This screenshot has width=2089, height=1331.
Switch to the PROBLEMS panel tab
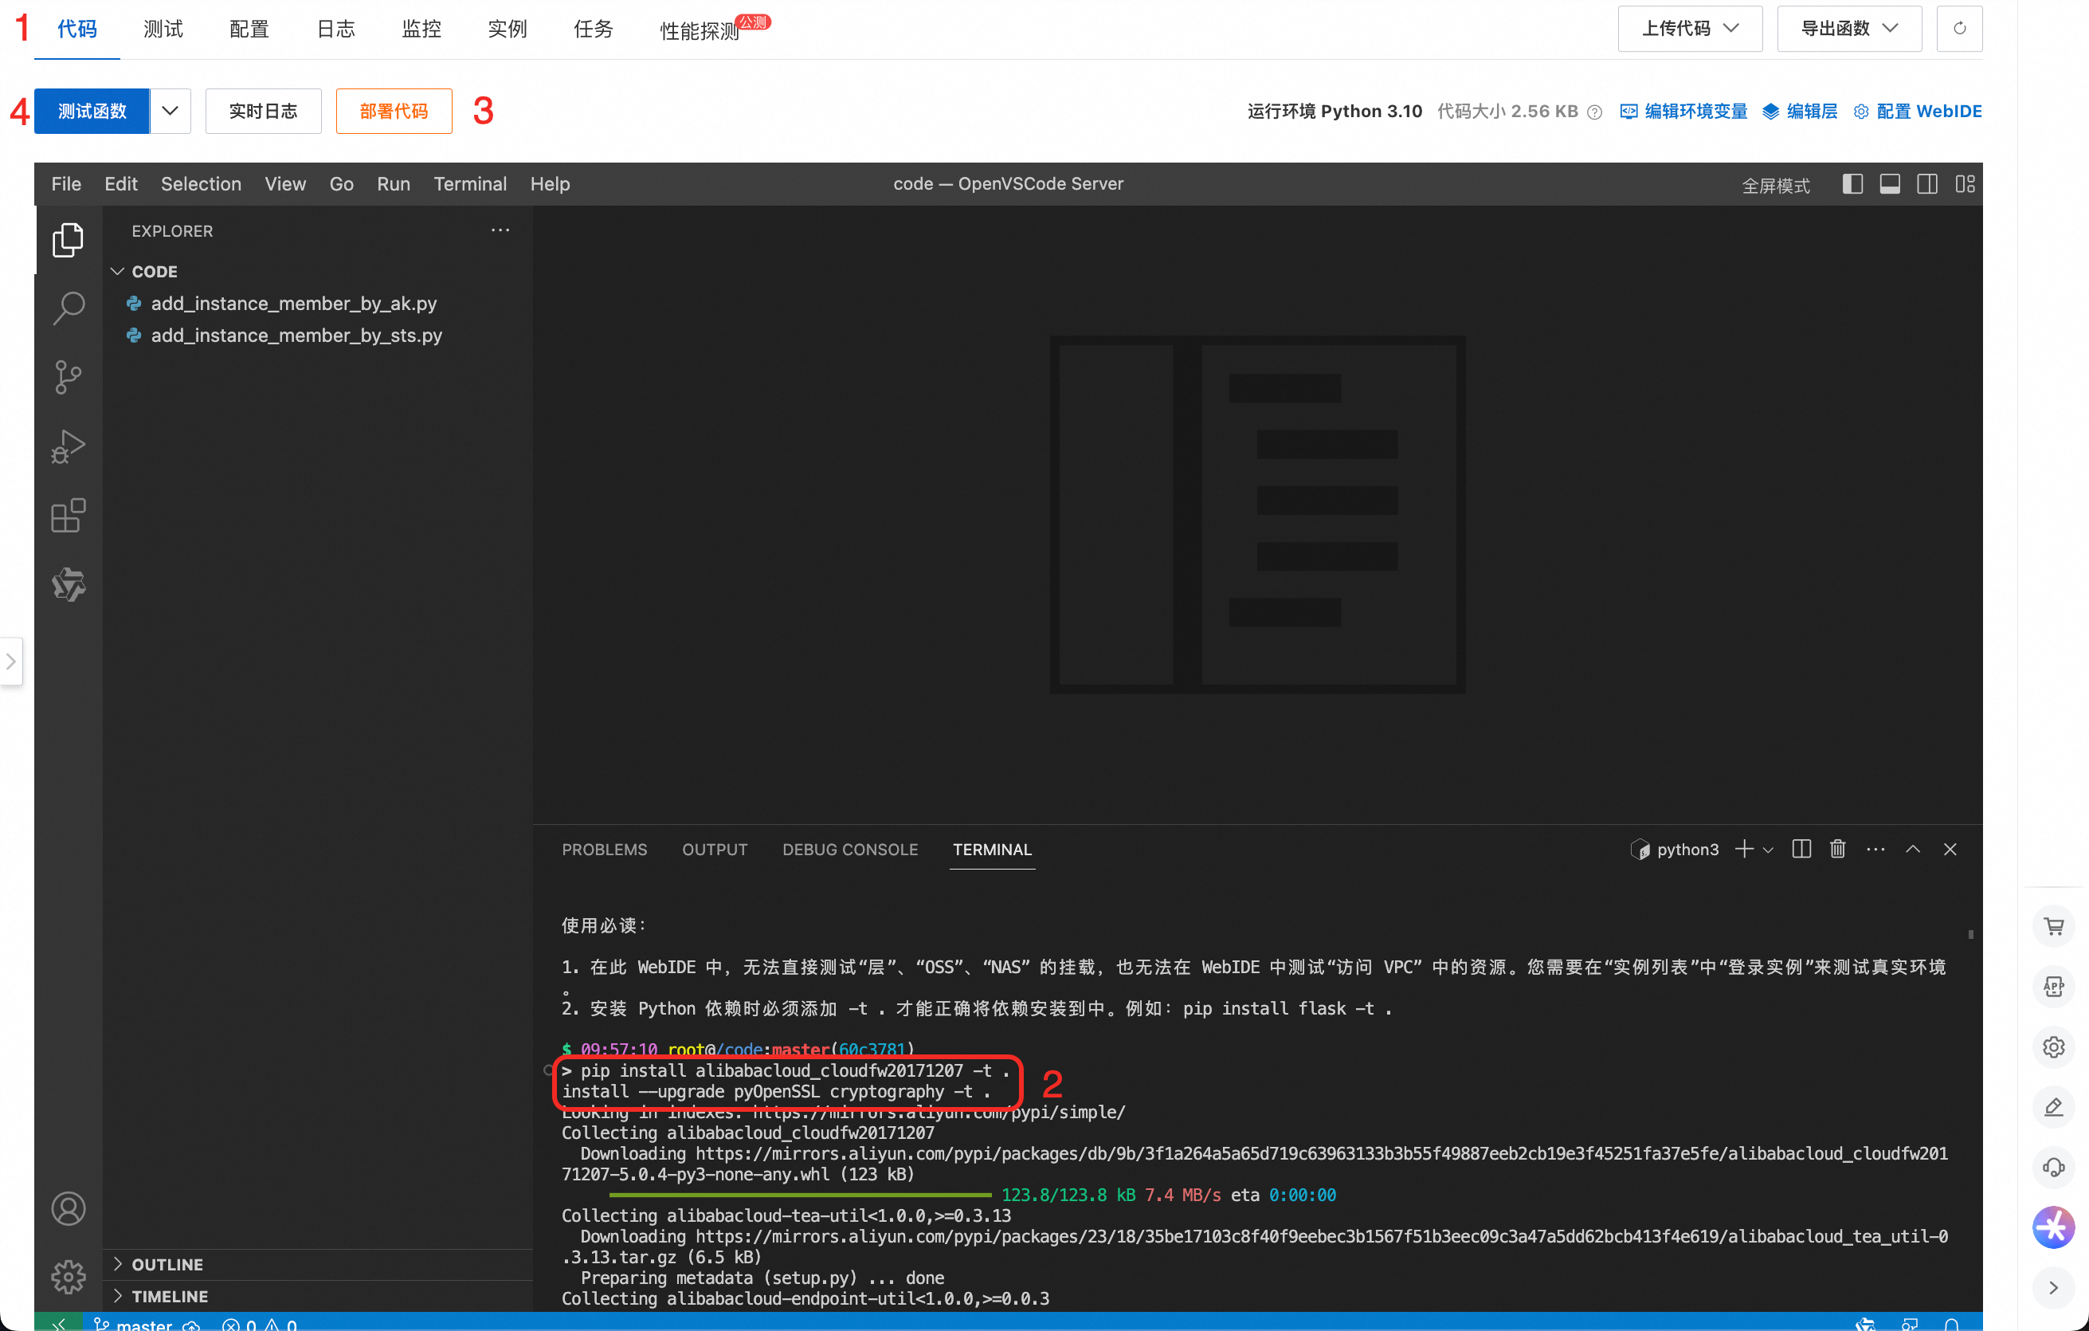[604, 850]
